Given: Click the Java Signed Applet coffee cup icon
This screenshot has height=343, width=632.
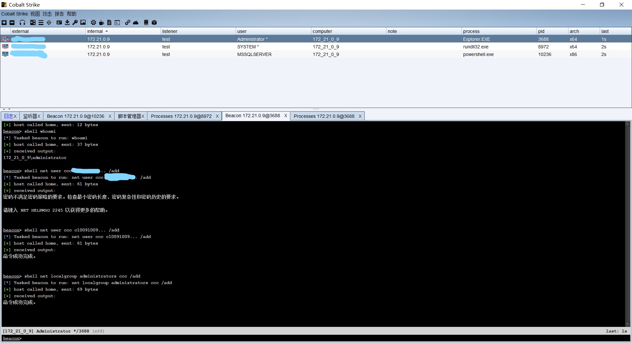Looking at the screenshot, I should 101,22.
